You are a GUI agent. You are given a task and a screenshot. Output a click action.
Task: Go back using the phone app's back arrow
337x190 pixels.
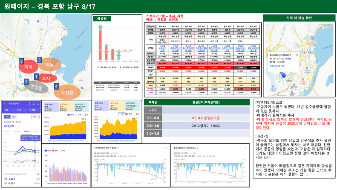click(x=5, y=104)
